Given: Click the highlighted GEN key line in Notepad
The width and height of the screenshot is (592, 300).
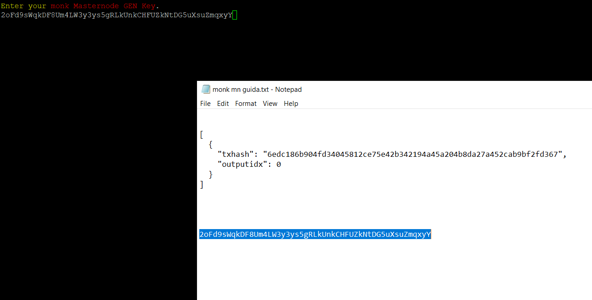Looking at the screenshot, I should [x=315, y=235].
